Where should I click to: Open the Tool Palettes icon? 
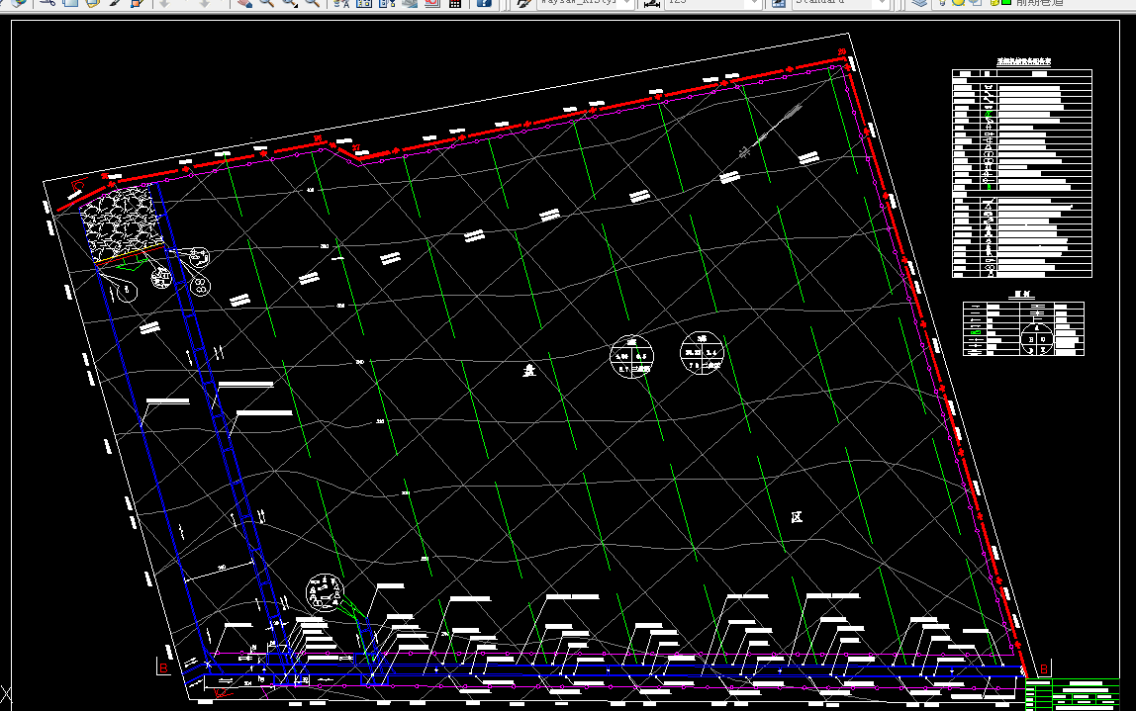(387, 3)
